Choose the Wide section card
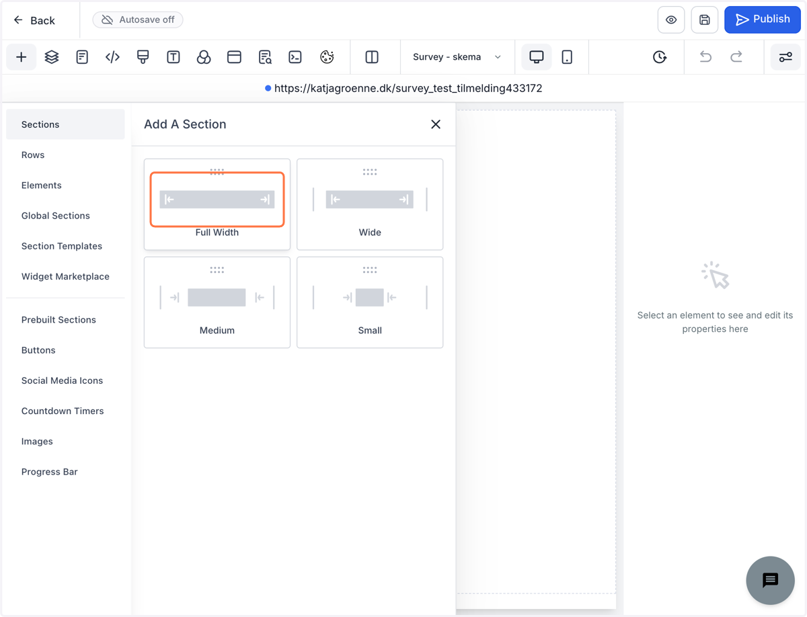Screen dimensions: 807x617 coord(370,204)
